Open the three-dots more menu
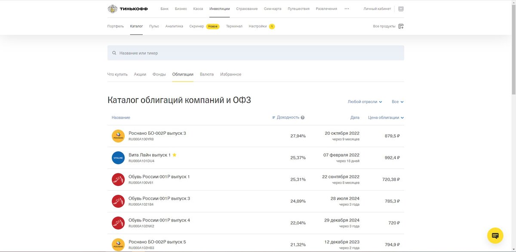Screen dimensions: 516x252 pyautogui.click(x=347, y=9)
